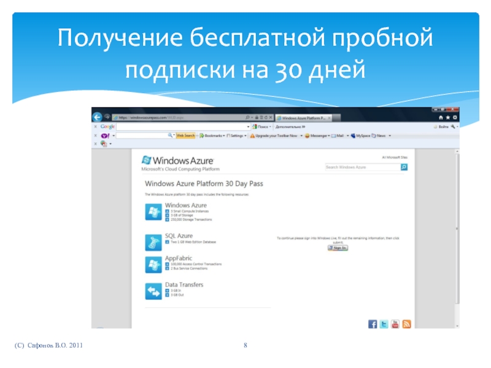This screenshot has width=491, height=368.
Task: Click the Azure search magnifier button
Action: tap(404, 167)
